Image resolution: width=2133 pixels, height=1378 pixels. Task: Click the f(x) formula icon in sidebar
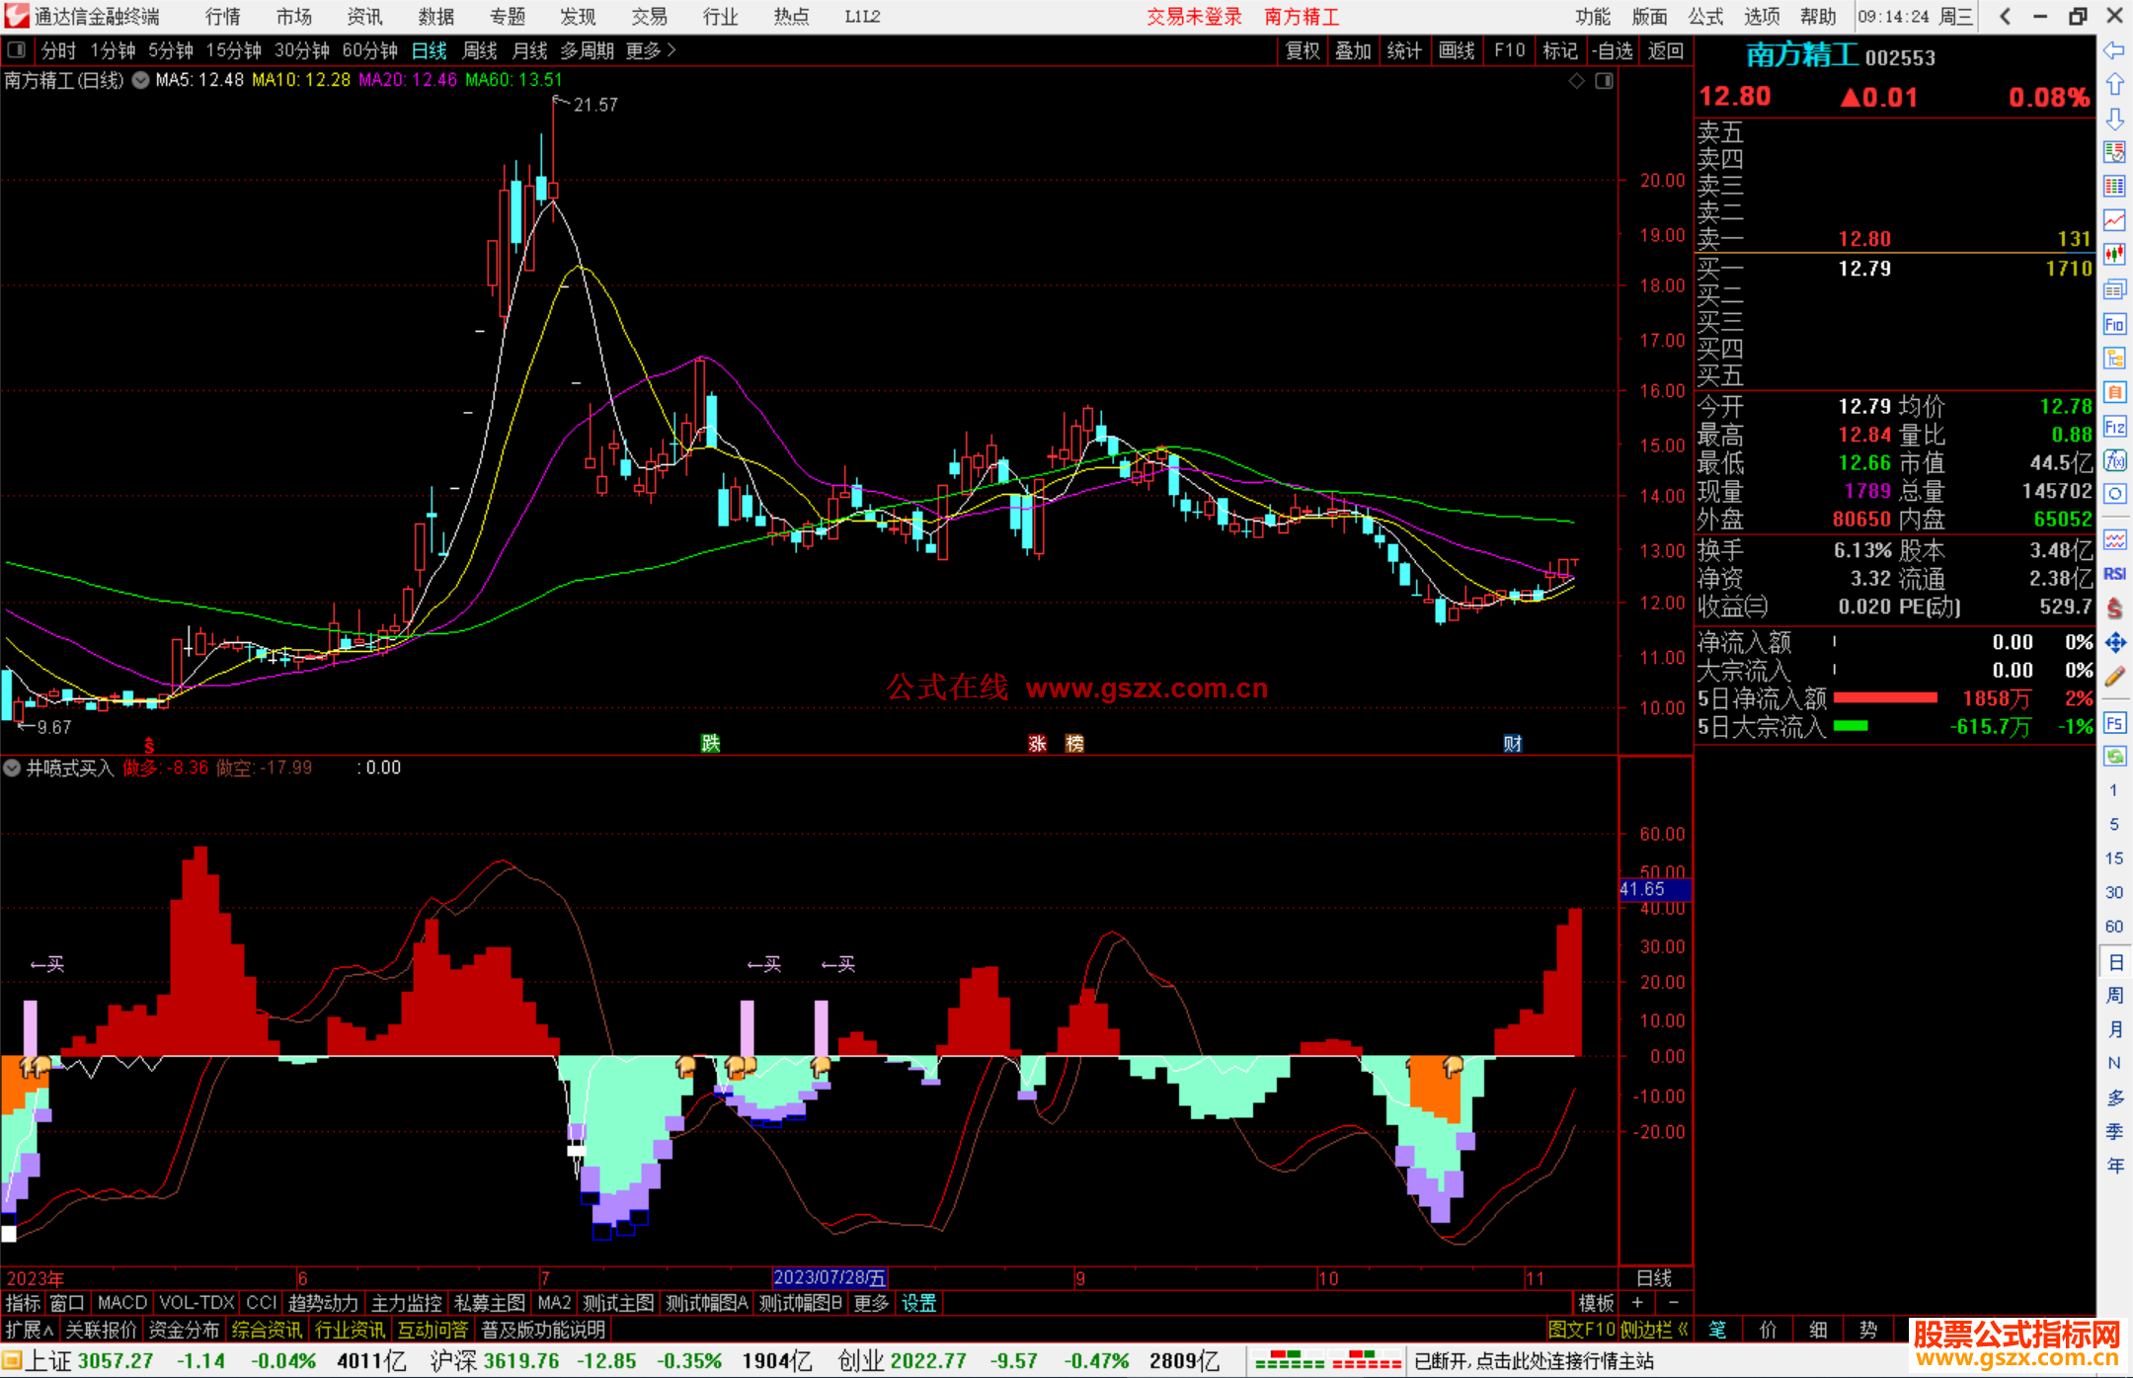point(2114,460)
